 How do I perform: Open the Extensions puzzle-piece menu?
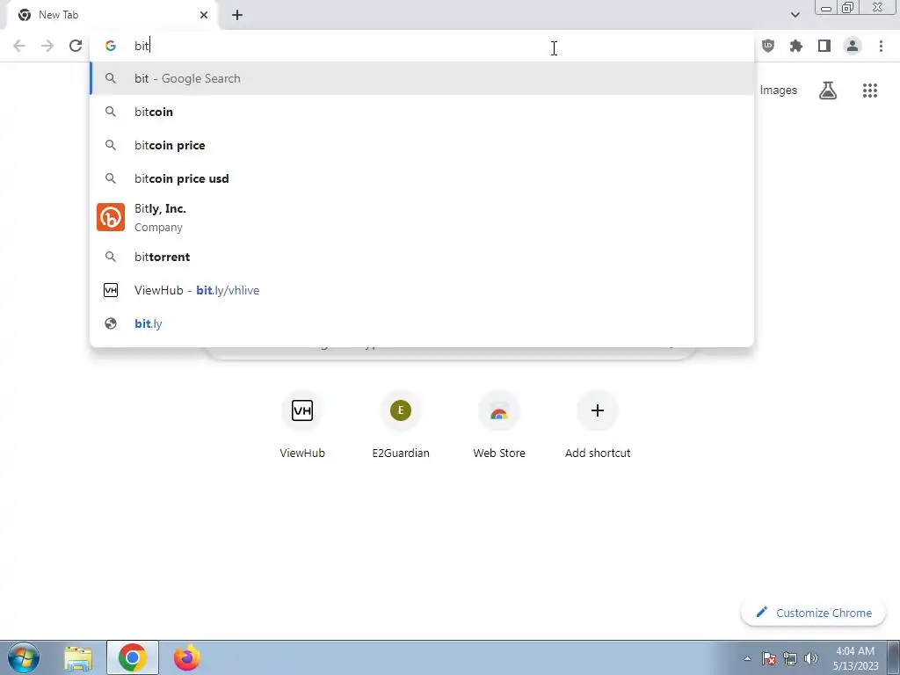tap(796, 46)
